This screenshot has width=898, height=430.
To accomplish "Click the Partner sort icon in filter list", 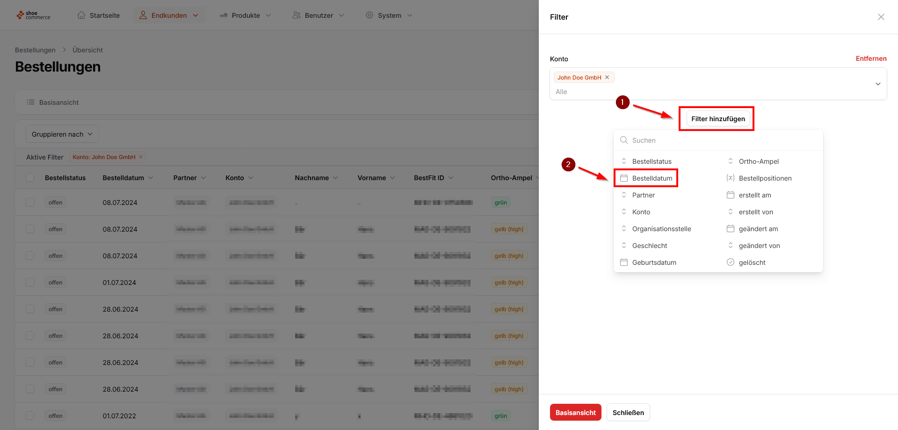I will click(x=624, y=195).
